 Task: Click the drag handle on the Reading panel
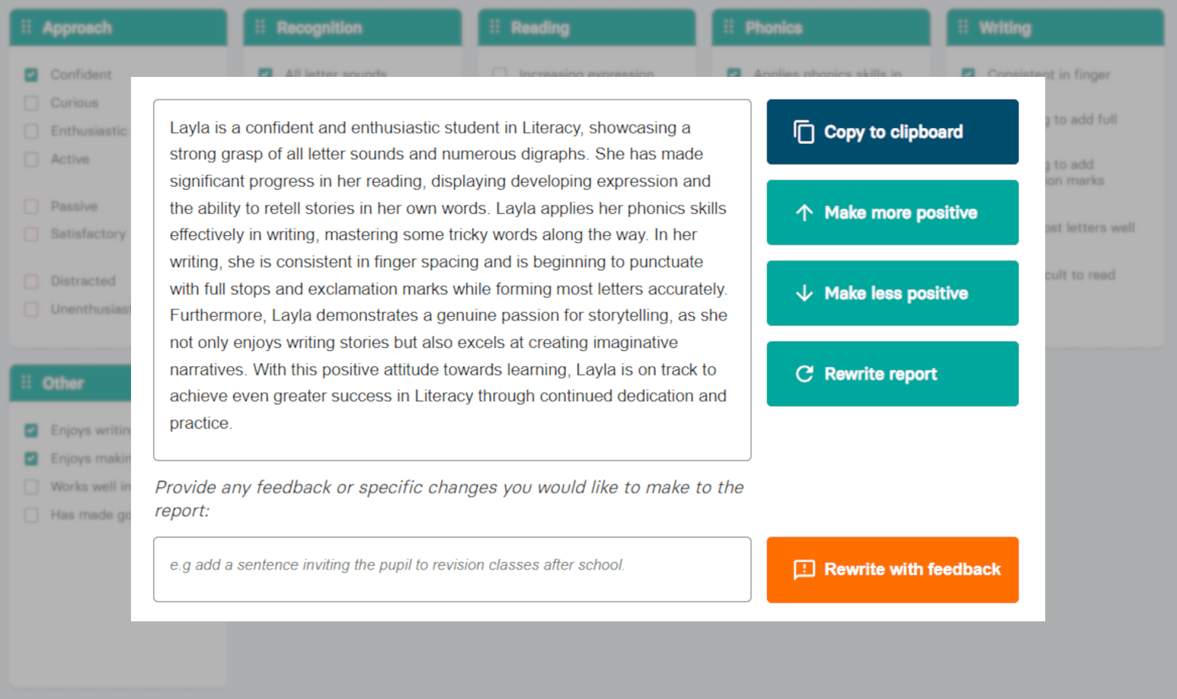point(494,27)
